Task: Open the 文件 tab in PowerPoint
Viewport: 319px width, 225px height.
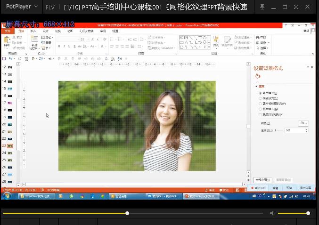Action: pyautogui.click(x=8, y=31)
